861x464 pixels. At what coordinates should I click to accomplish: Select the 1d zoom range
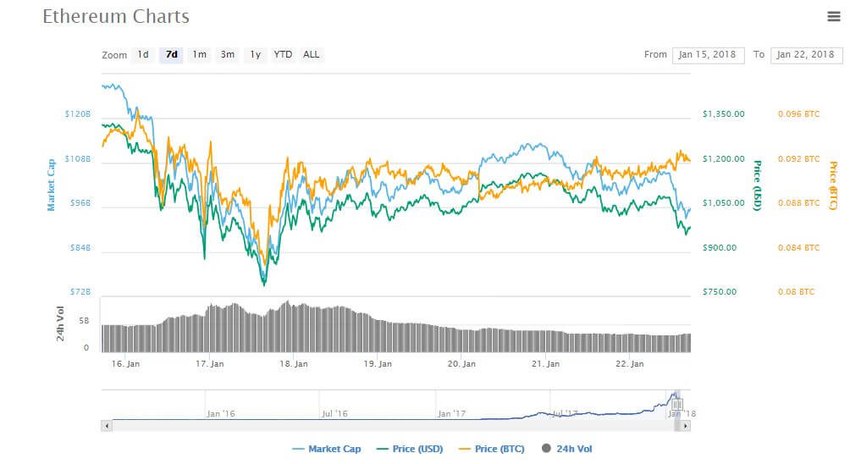pyautogui.click(x=143, y=54)
